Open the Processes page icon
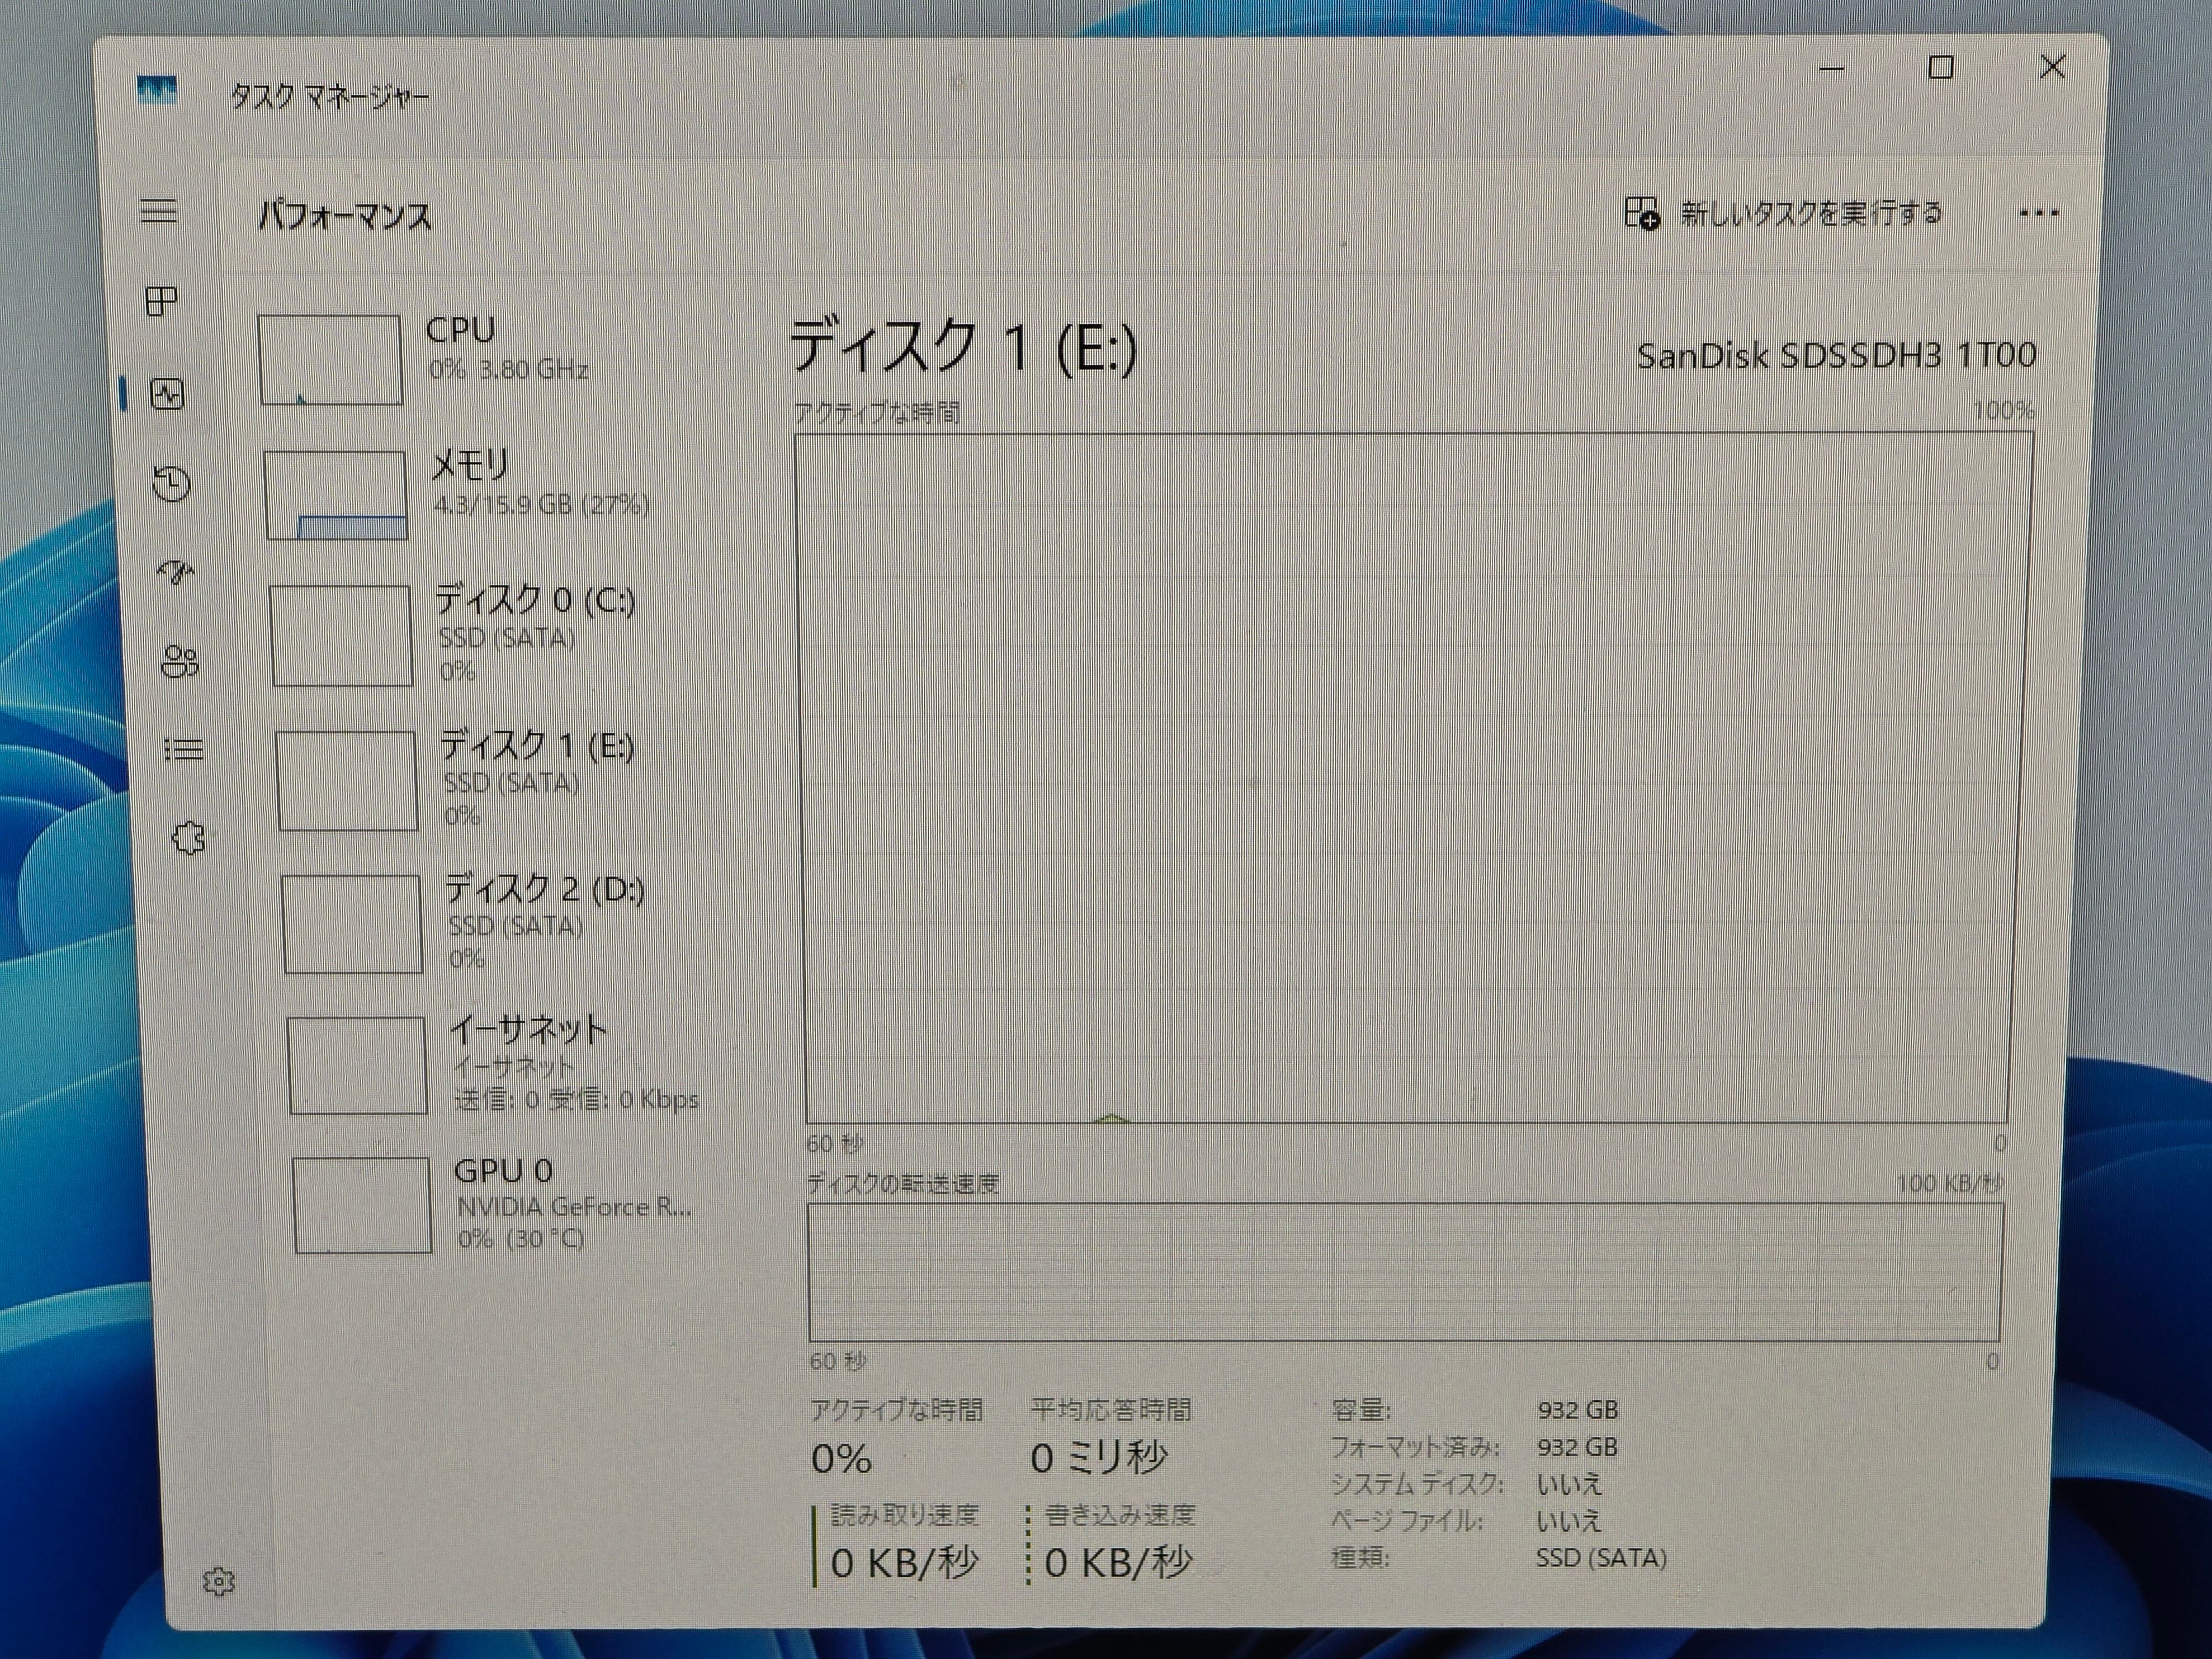Viewport: 2212px width, 1659px height. [x=161, y=301]
